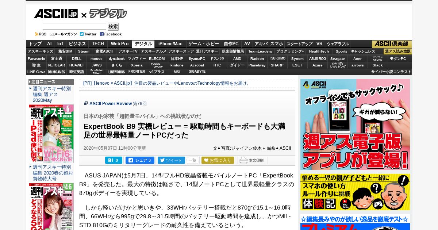The image size is (438, 230).
Task: Open 週刊アスキー特別編集 週アス2020May news link
Action: click(x=52, y=95)
